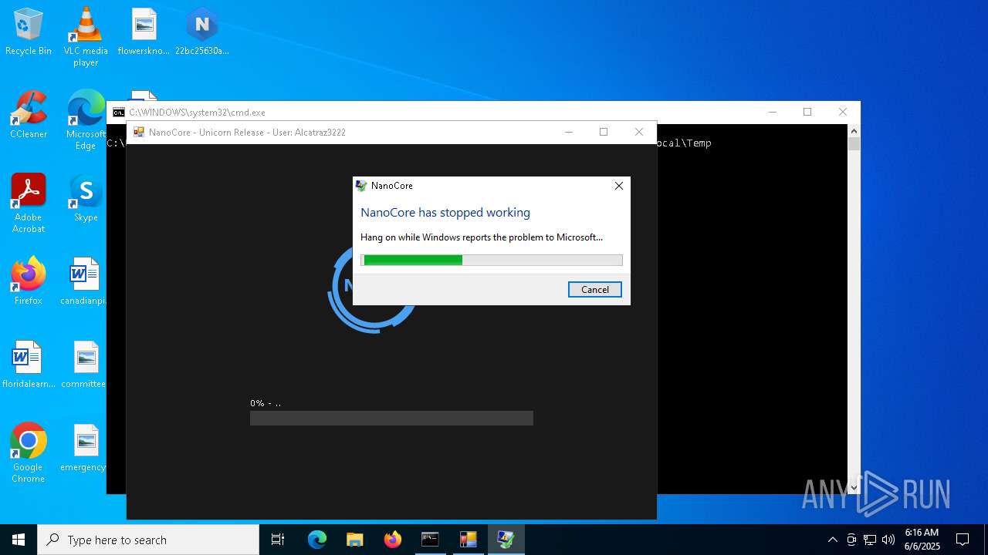Image resolution: width=988 pixels, height=555 pixels.
Task: Open the volume tray icon
Action: 888,540
